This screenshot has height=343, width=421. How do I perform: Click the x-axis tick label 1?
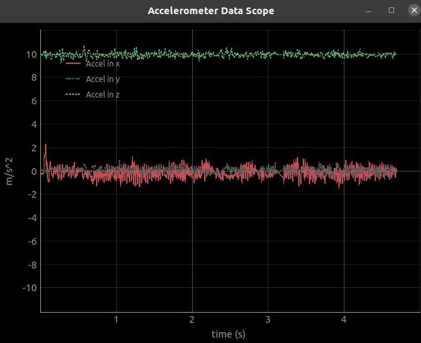click(x=116, y=319)
